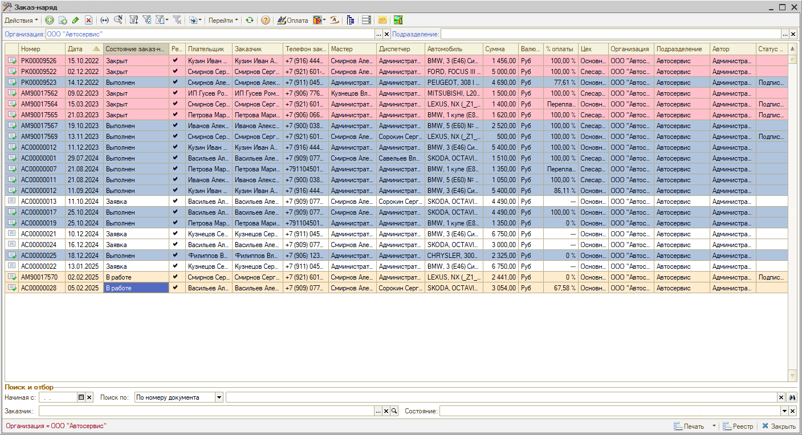Click the colorful tools icon ending the toolbar
Image resolution: width=802 pixels, height=435 pixels.
coord(398,20)
